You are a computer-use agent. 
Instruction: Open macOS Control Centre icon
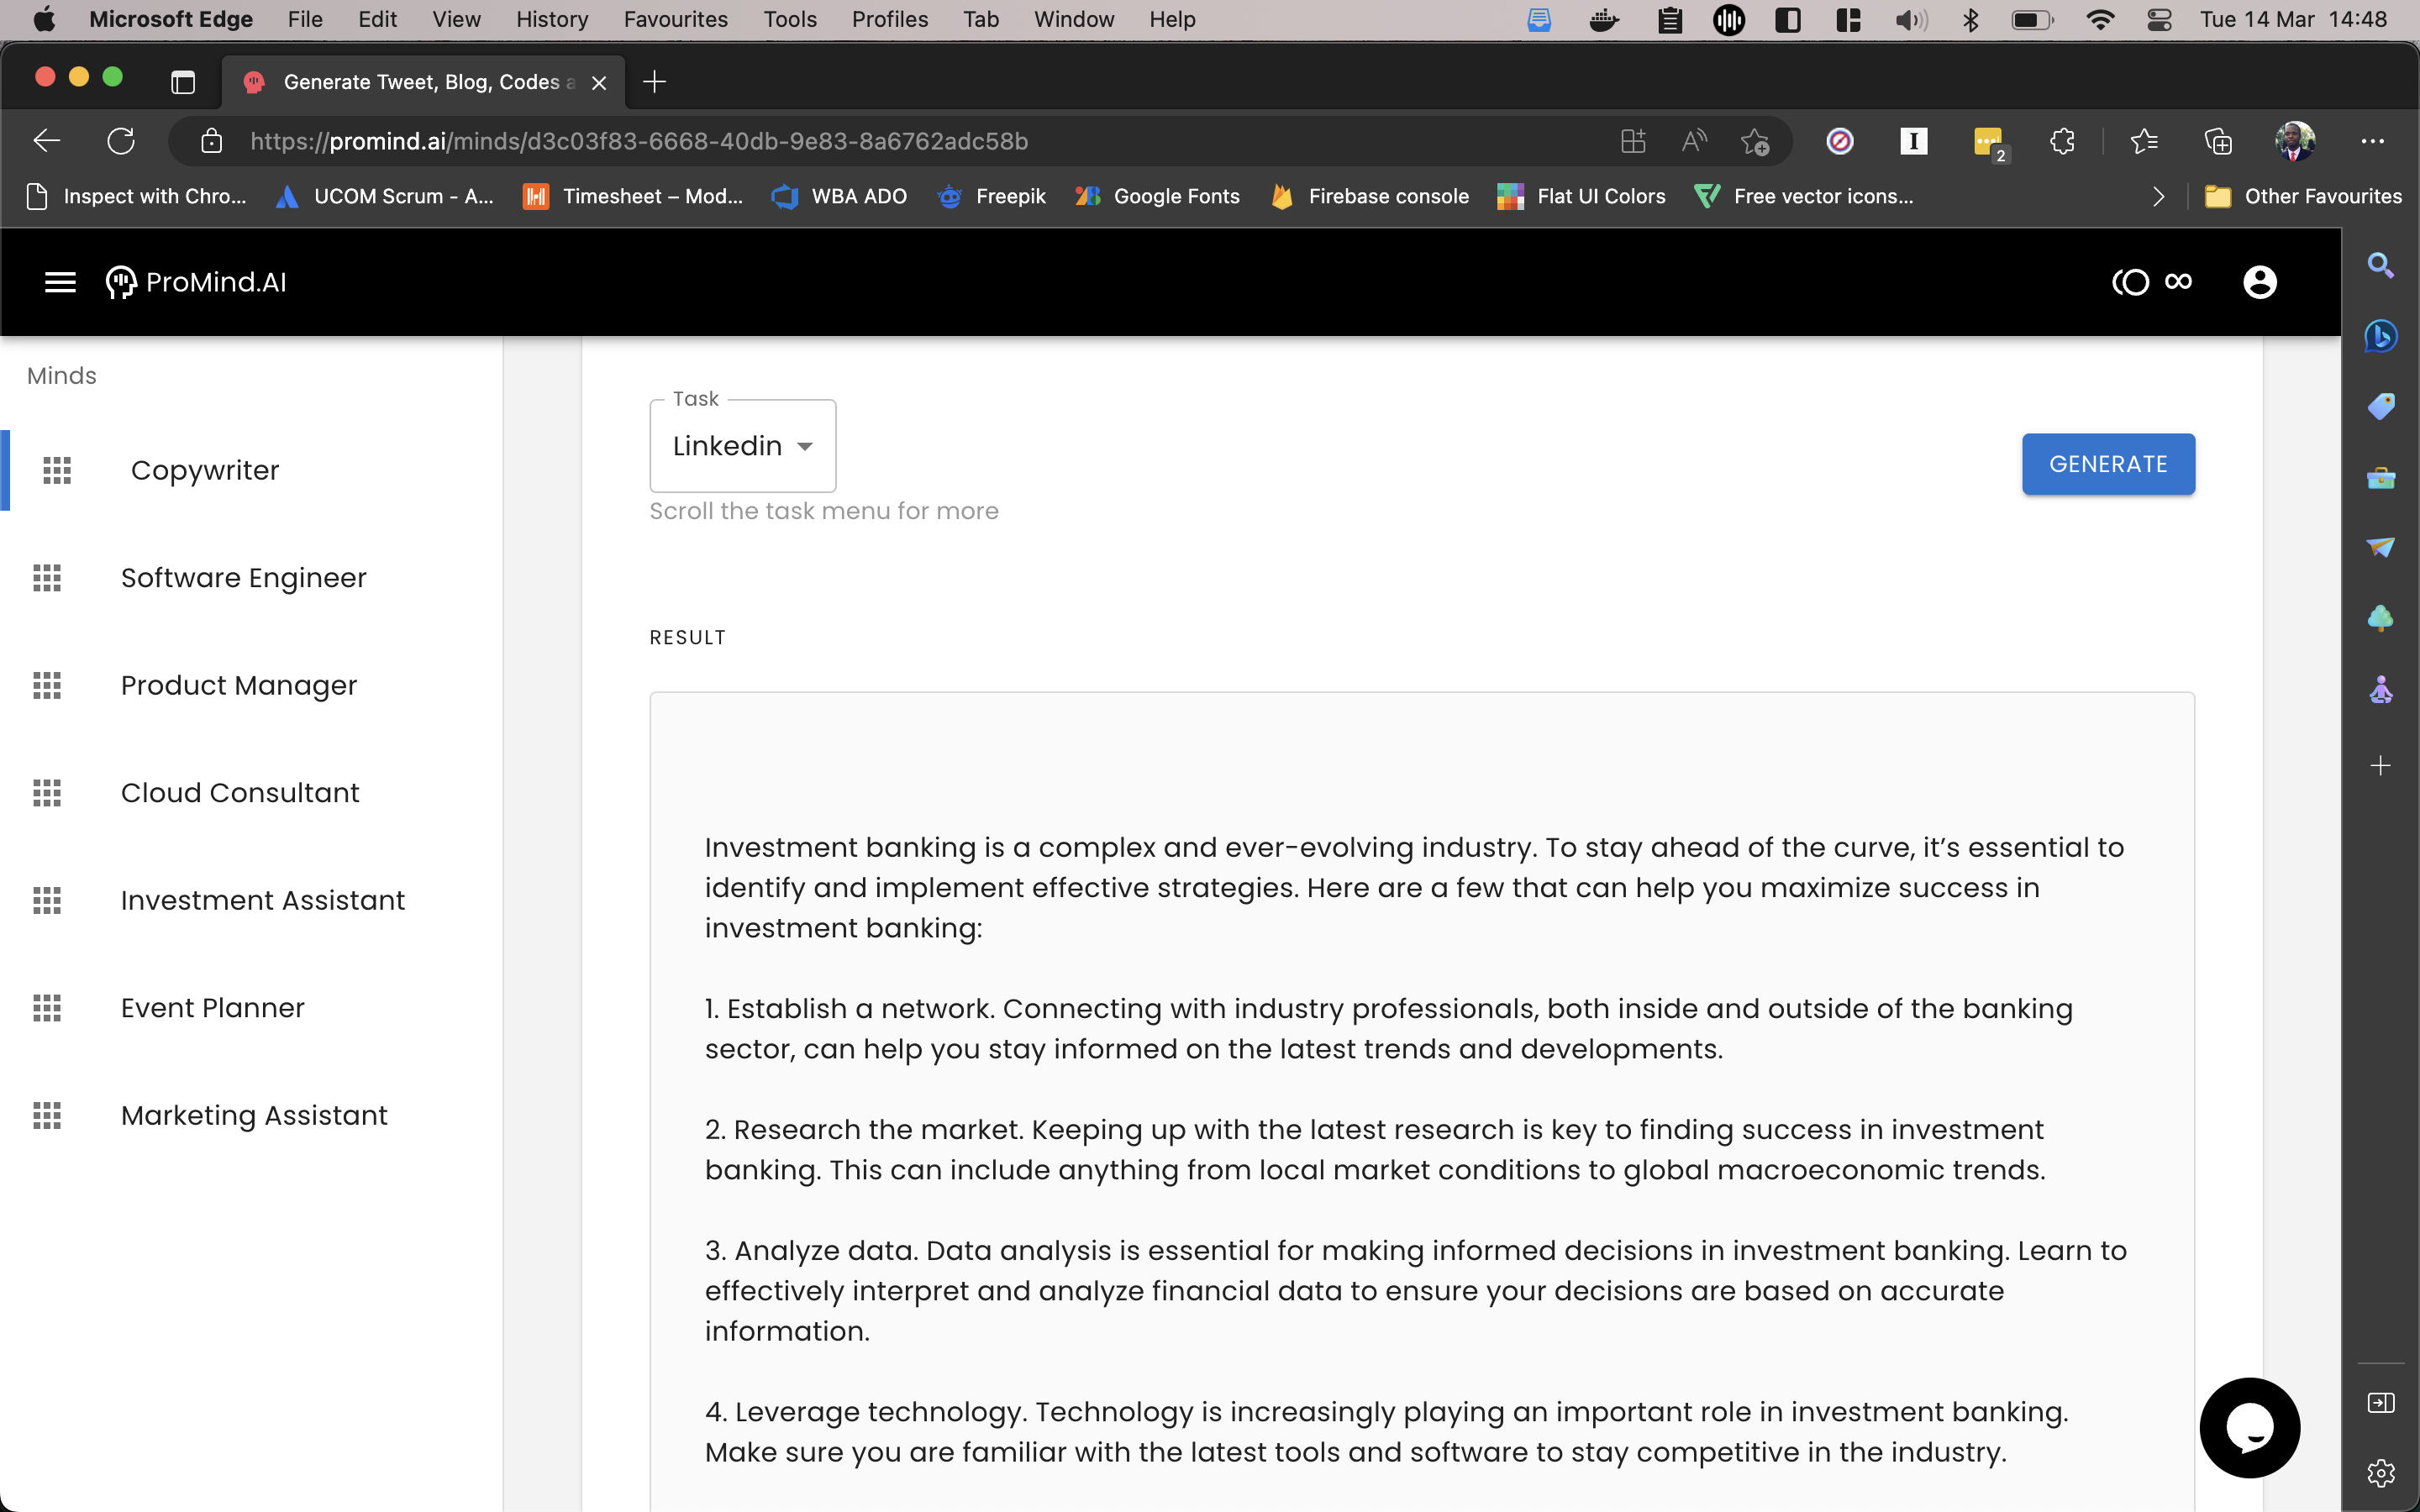[x=2159, y=20]
